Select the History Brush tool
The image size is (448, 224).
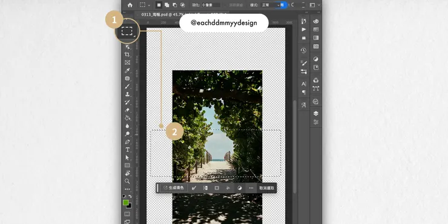click(x=127, y=102)
